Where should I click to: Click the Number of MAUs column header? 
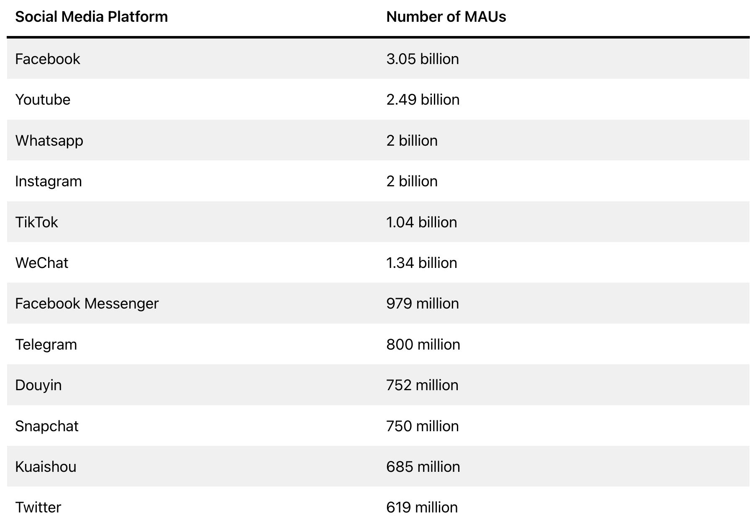[x=446, y=17]
